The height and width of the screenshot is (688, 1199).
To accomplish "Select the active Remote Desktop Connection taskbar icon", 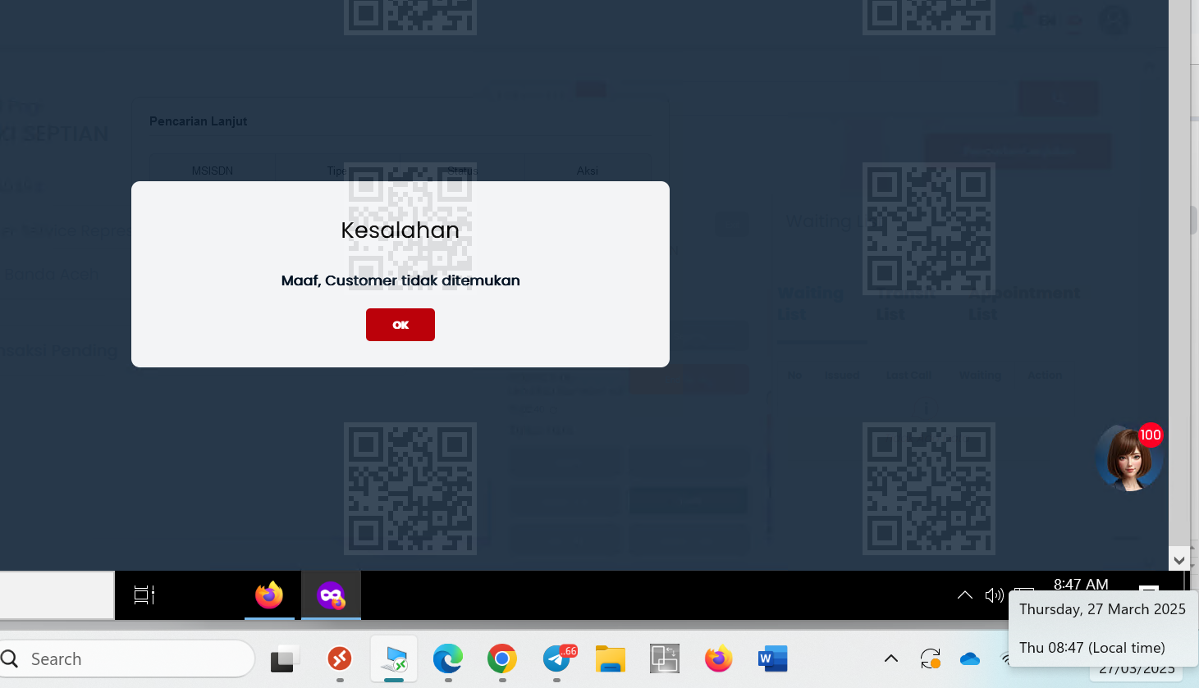I will tap(394, 658).
